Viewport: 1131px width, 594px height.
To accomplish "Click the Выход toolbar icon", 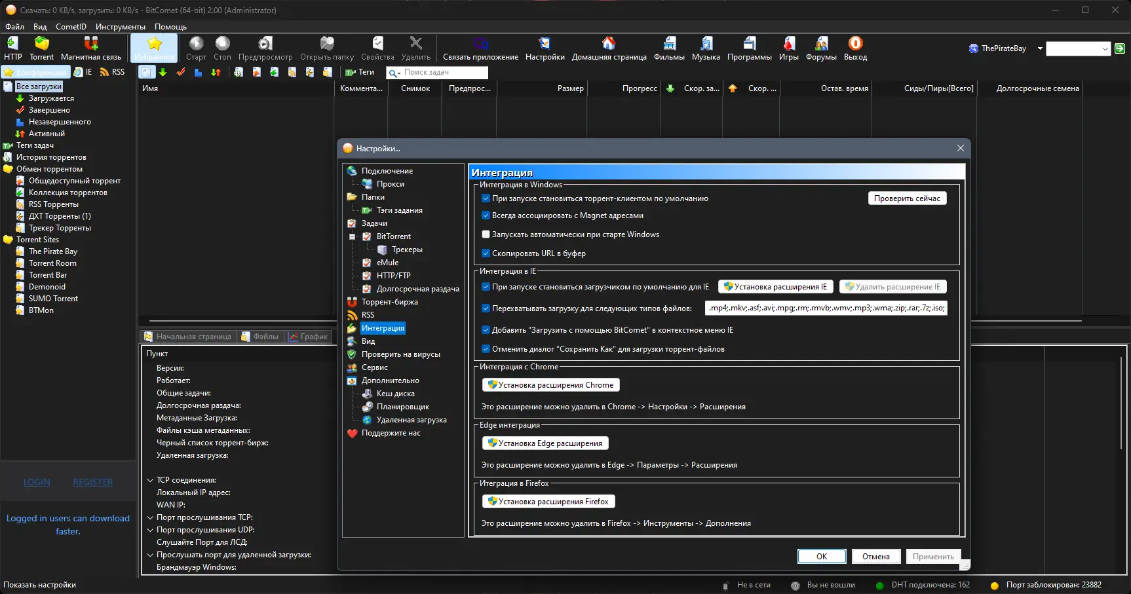I will (855, 48).
